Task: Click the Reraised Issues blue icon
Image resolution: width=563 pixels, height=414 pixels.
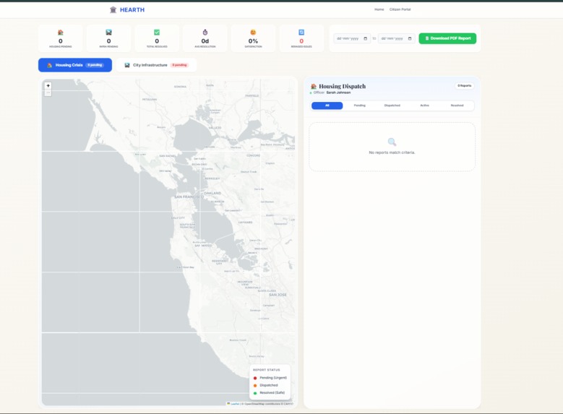Action: [x=301, y=33]
